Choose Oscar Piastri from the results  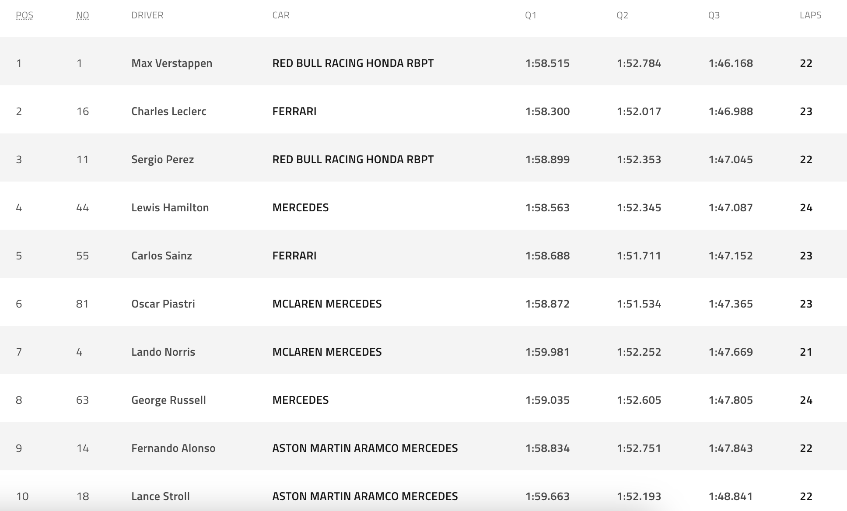163,304
